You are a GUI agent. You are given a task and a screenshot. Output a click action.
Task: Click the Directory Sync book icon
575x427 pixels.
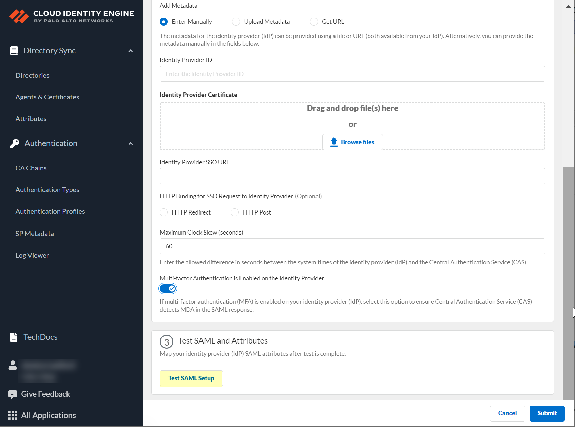tap(14, 51)
